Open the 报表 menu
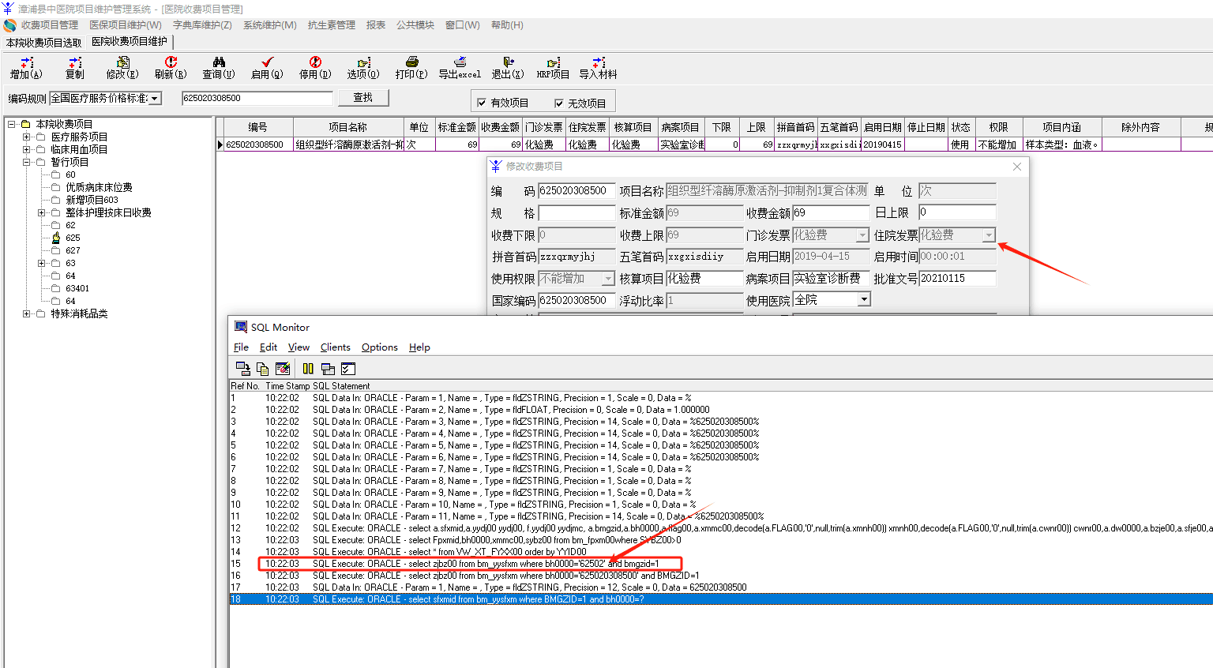The height and width of the screenshot is (668, 1213). tap(376, 25)
